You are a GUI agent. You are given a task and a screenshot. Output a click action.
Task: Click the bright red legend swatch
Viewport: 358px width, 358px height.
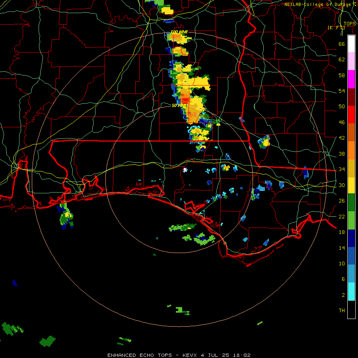click(351, 115)
